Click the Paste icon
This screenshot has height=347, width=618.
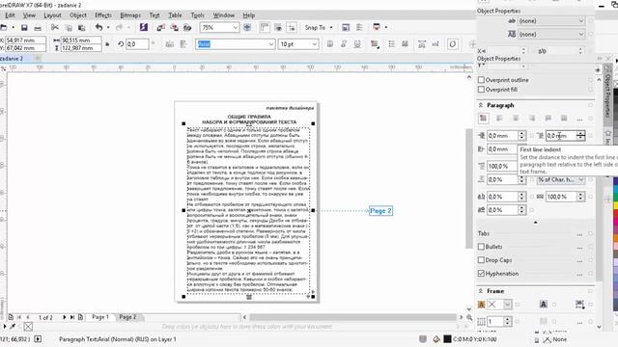[81, 28]
